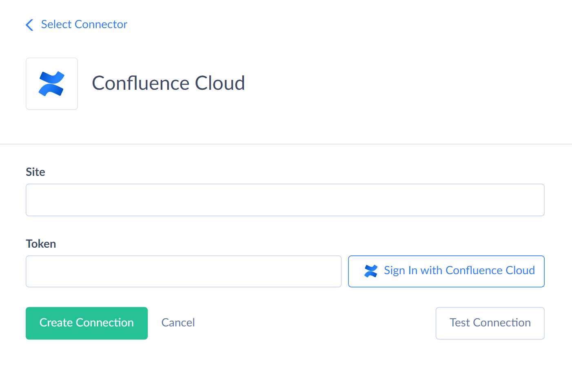
Task: Click the large Confluence Cloud logo
Action: point(52,84)
